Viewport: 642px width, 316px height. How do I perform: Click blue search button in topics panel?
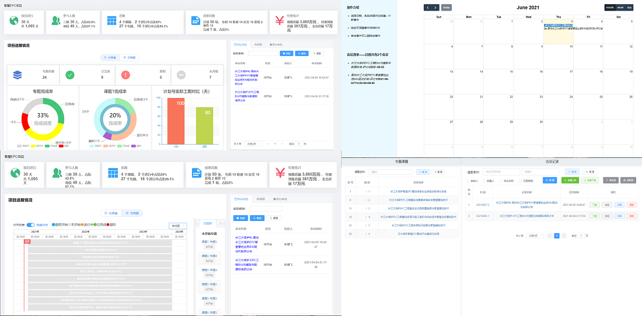click(423, 172)
